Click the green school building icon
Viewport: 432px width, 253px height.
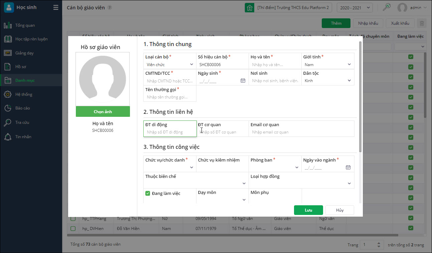[249, 8]
